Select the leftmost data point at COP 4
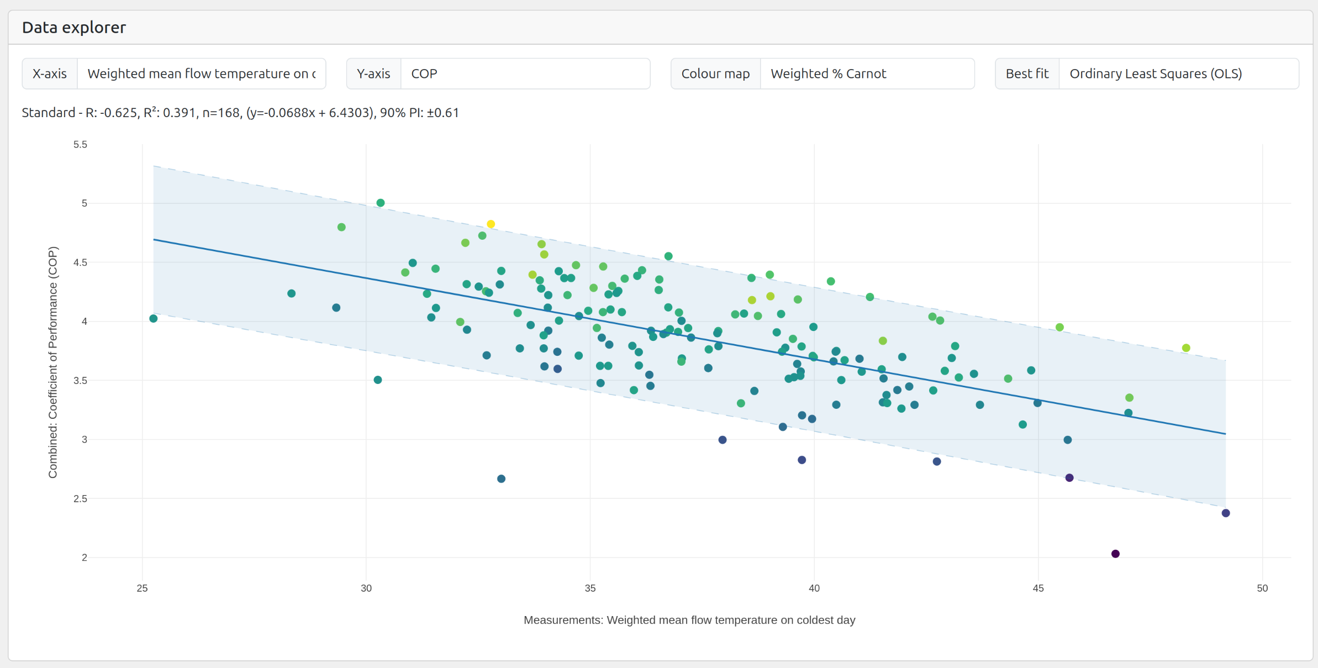Image resolution: width=1318 pixels, height=668 pixels. (x=154, y=318)
